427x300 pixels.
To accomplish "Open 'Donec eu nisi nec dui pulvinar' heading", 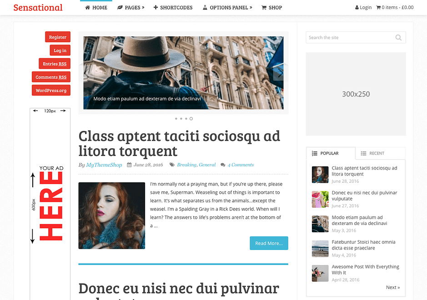I will tap(179, 289).
